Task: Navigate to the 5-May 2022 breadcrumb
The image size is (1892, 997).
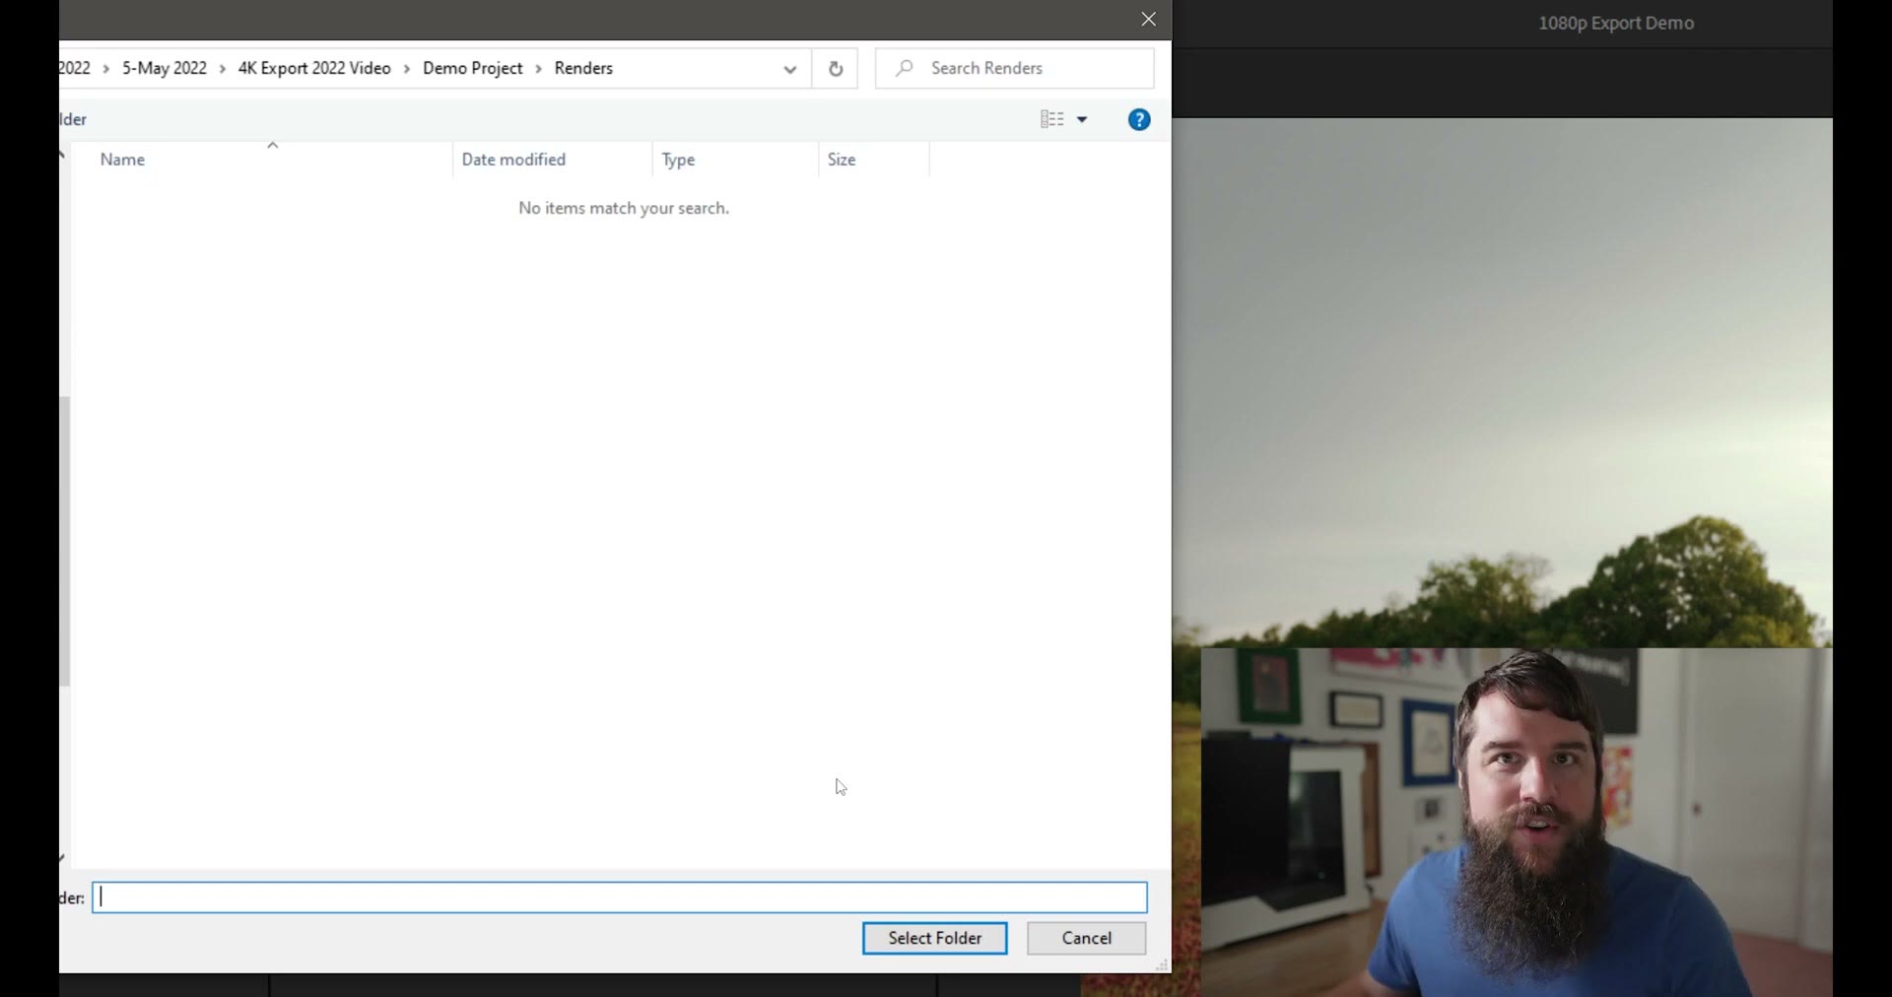Action: [165, 68]
